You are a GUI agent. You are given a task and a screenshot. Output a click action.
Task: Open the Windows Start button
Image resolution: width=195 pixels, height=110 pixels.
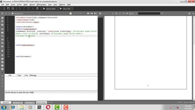tap(4, 107)
